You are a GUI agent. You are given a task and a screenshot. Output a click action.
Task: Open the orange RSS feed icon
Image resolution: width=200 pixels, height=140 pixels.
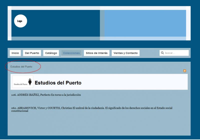click(184, 71)
